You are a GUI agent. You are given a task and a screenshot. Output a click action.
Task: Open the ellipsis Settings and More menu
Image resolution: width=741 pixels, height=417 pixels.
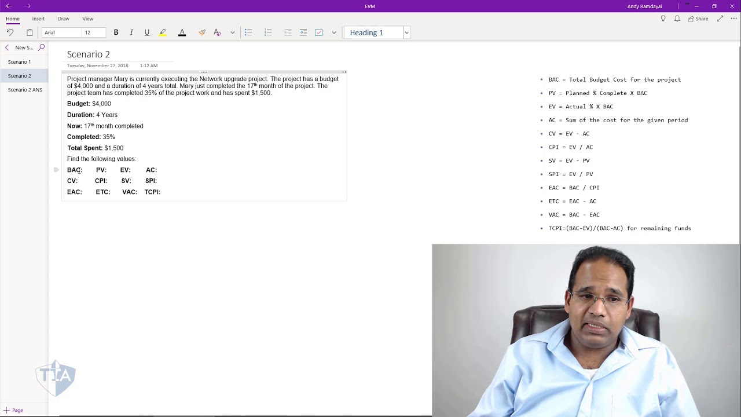[733, 19]
